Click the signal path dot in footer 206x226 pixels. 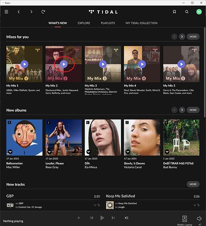79,218
